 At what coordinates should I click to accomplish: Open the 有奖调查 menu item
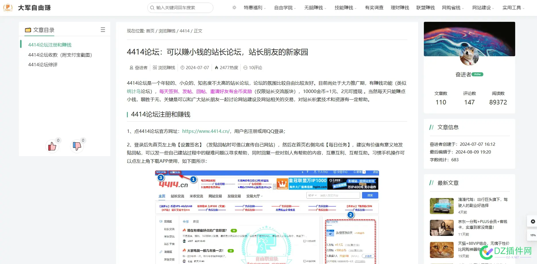[374, 8]
